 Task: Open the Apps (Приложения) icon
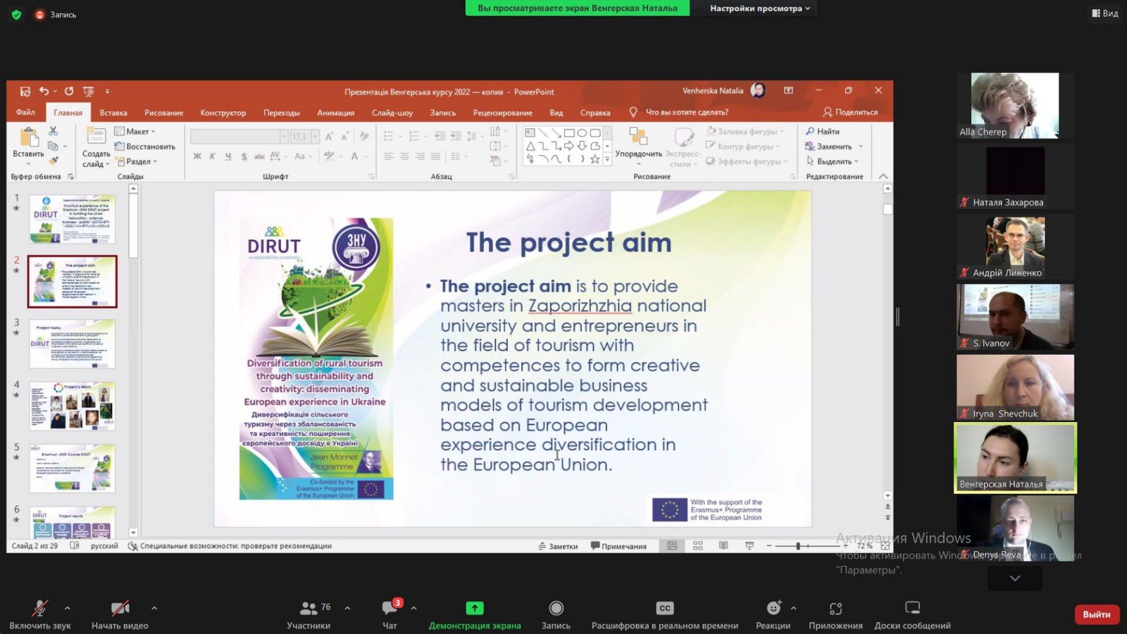(x=835, y=609)
